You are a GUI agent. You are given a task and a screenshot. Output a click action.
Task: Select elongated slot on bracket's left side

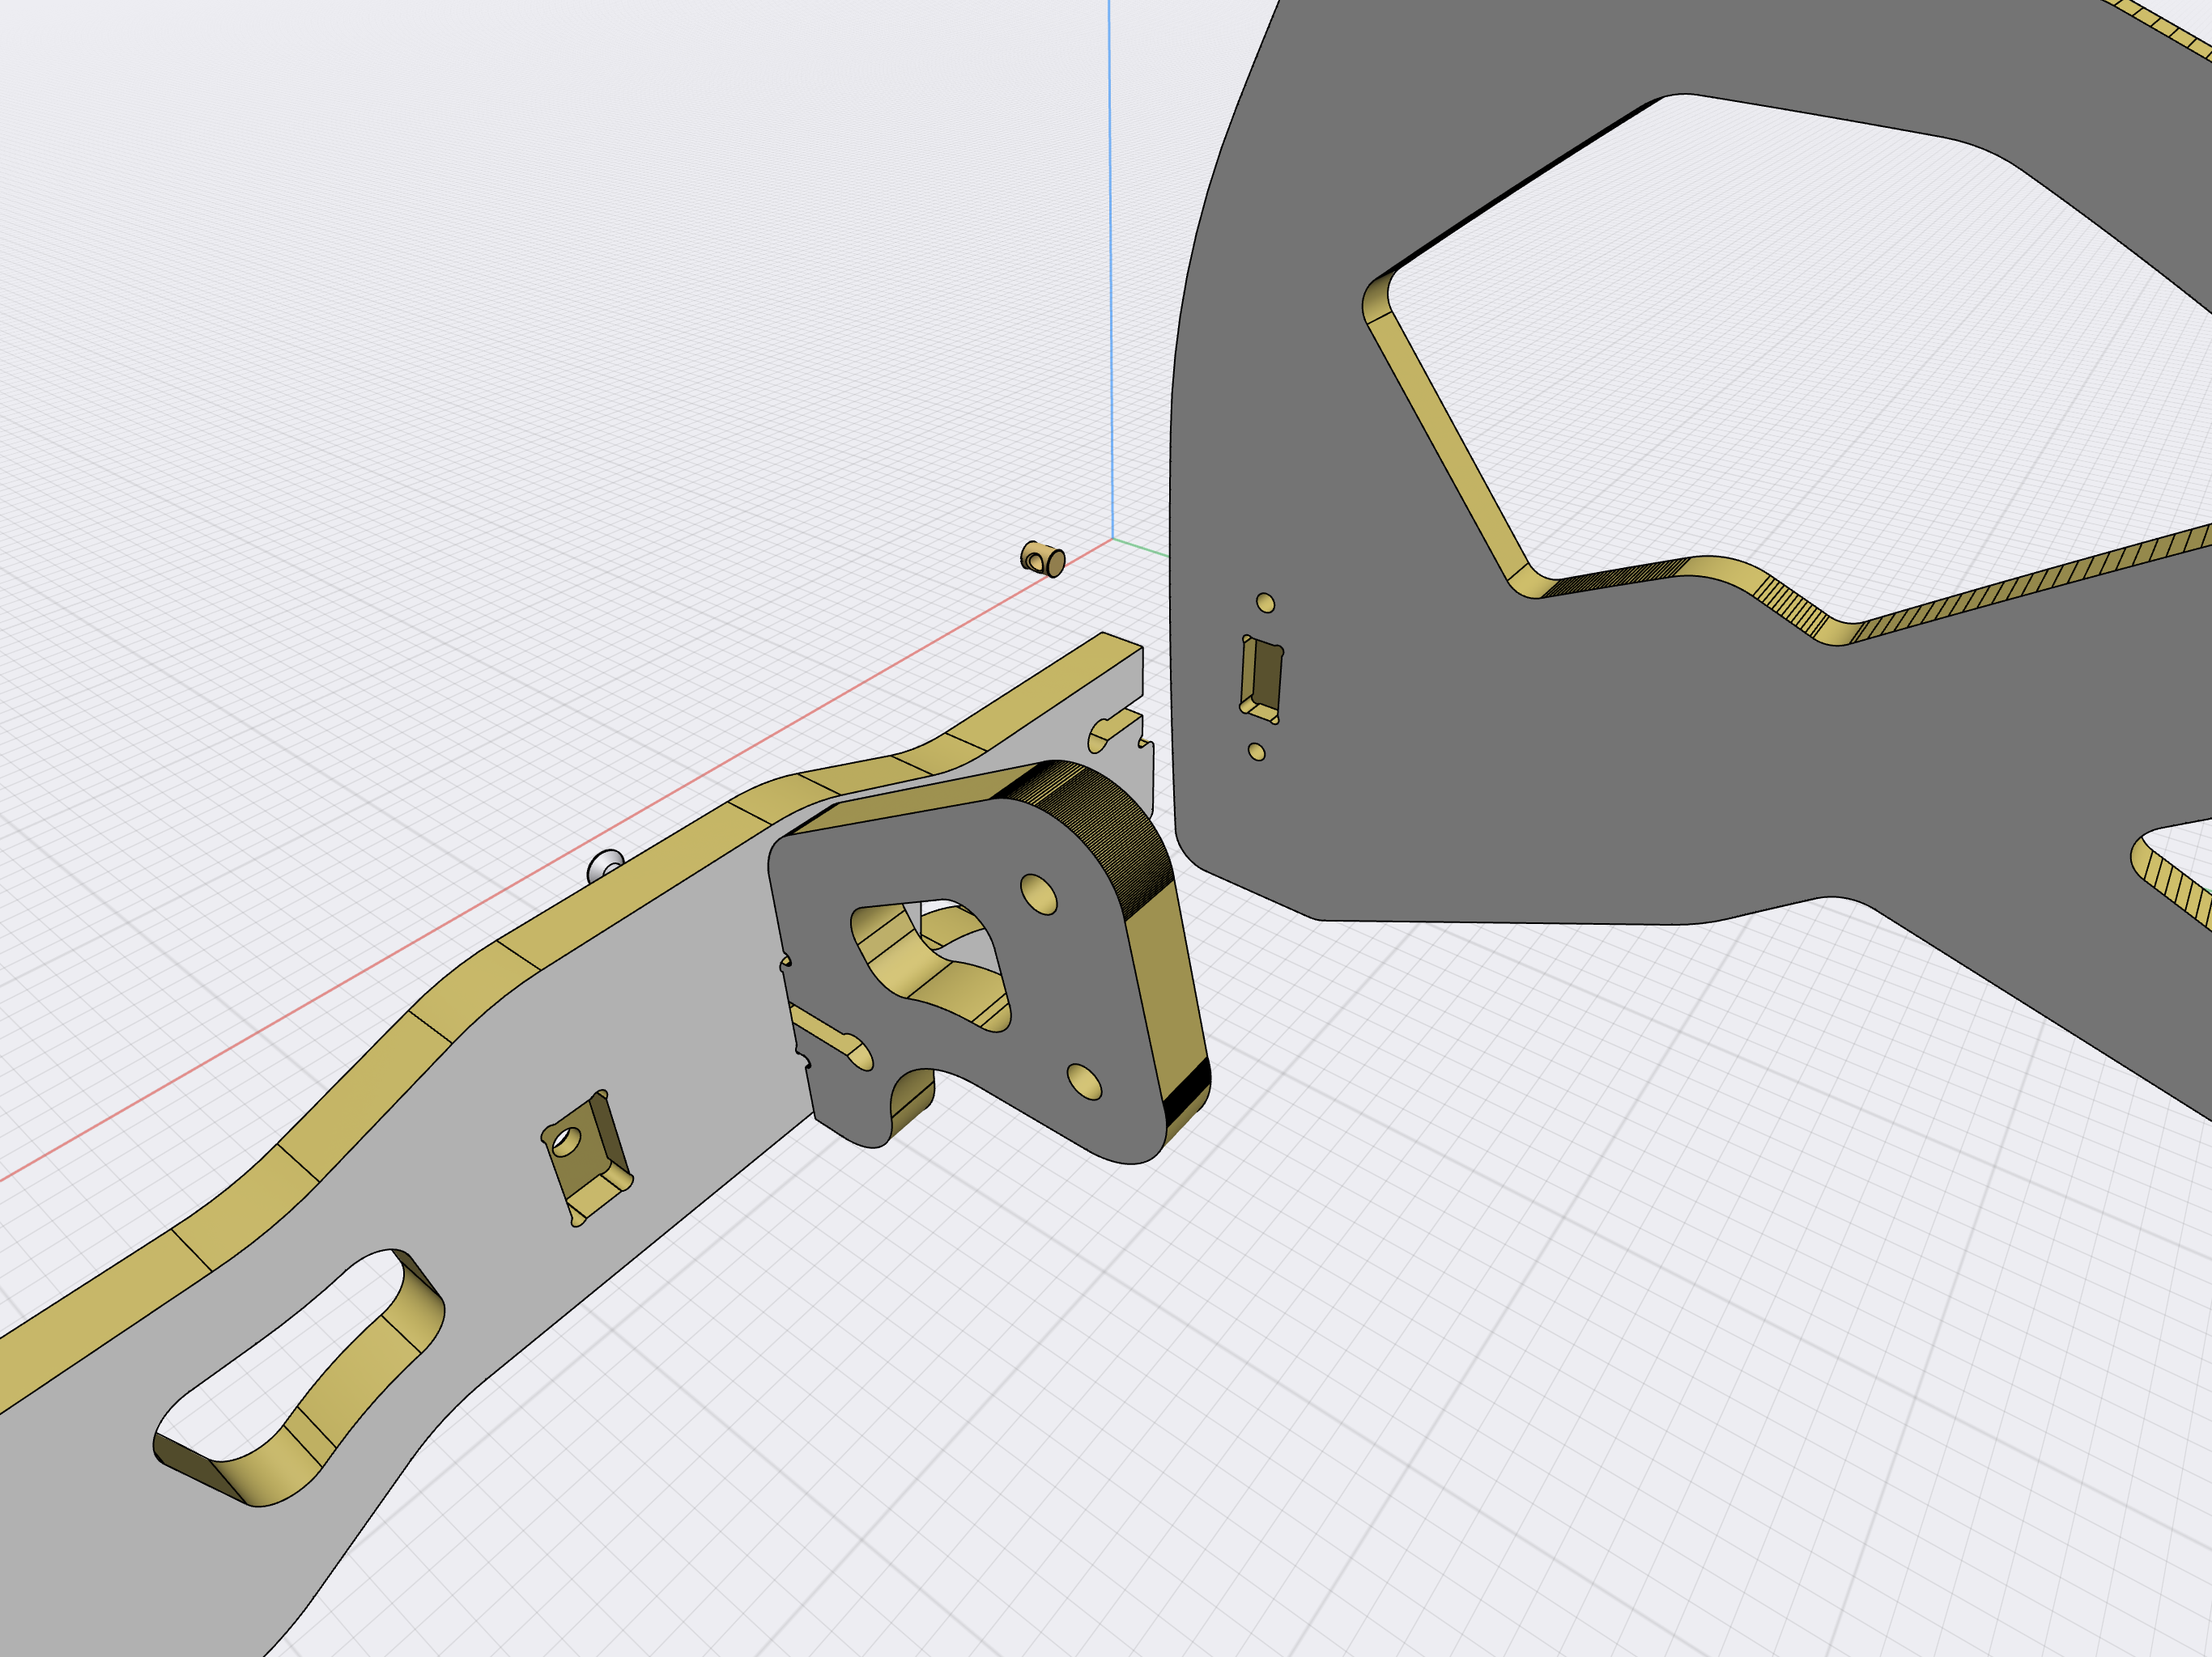click(830, 1036)
